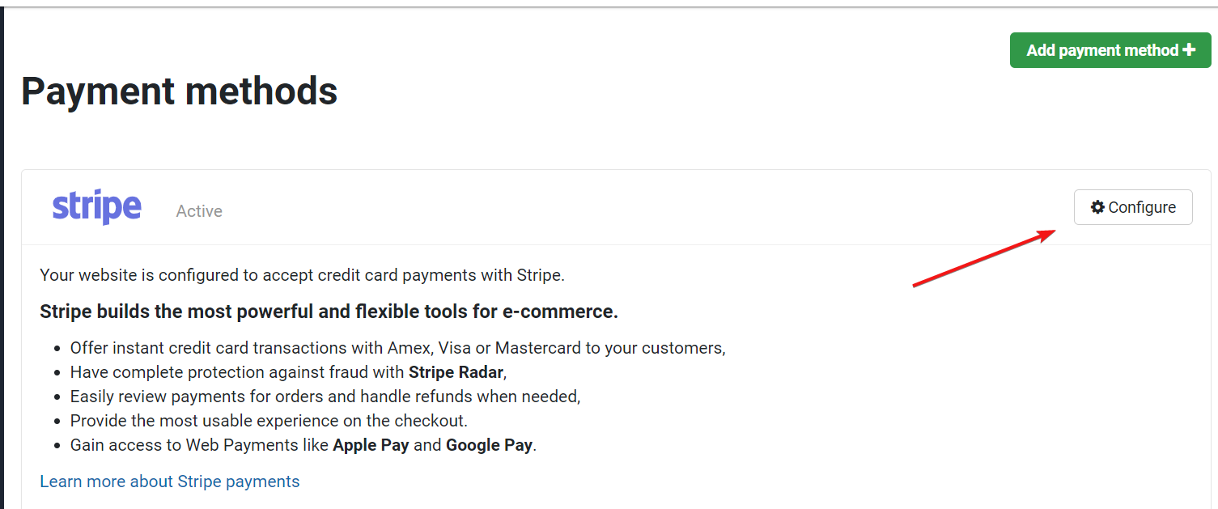Click the plus icon on Add payment method

pyautogui.click(x=1189, y=49)
